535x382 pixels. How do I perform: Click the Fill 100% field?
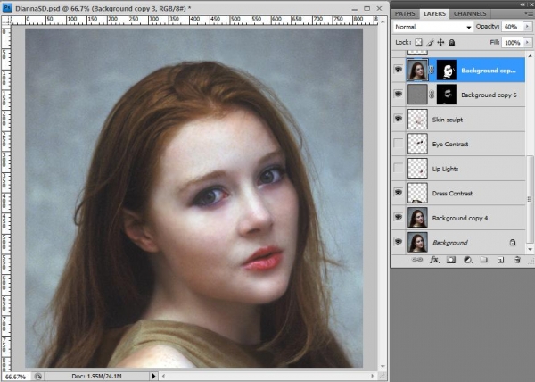[x=512, y=42]
